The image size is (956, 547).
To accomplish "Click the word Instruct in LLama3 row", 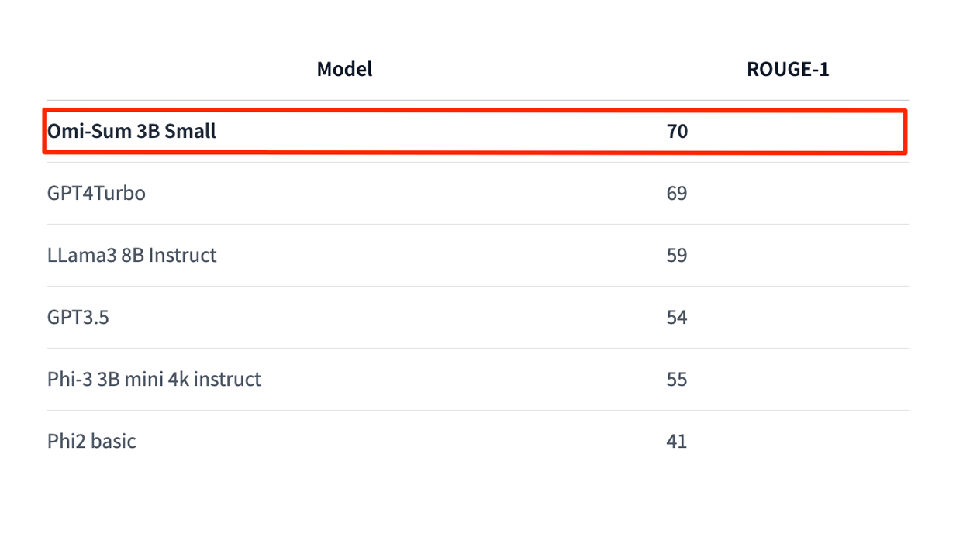I will coord(182,255).
